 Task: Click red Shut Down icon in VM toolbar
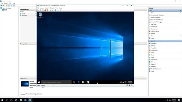point(45,10)
